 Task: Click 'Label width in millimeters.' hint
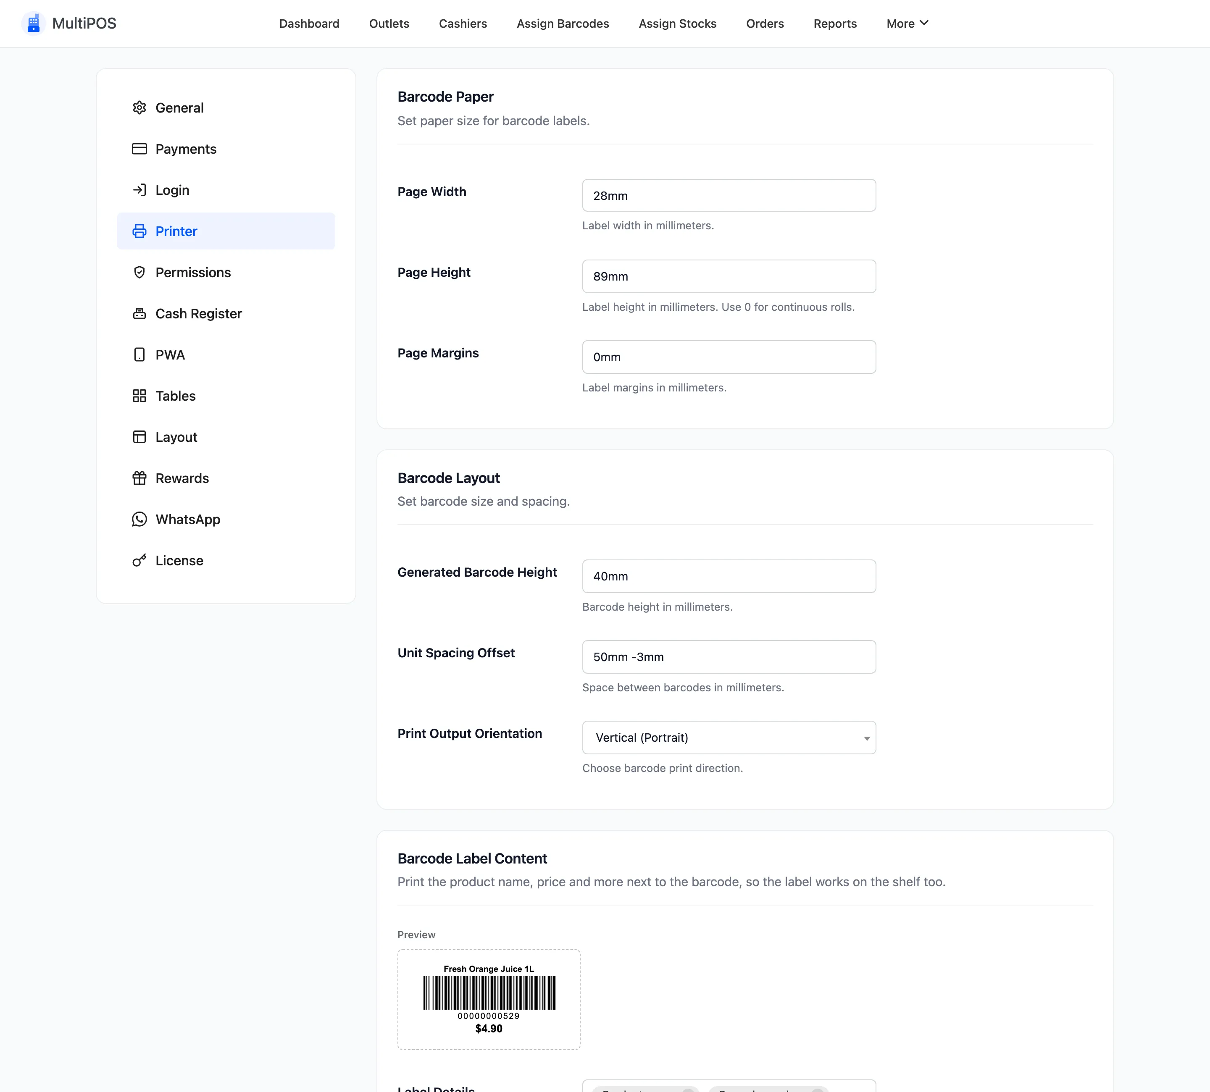pyautogui.click(x=647, y=226)
